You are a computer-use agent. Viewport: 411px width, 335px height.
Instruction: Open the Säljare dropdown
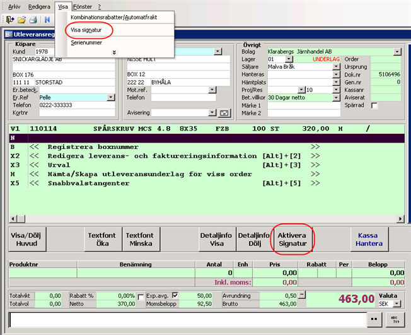click(336, 67)
